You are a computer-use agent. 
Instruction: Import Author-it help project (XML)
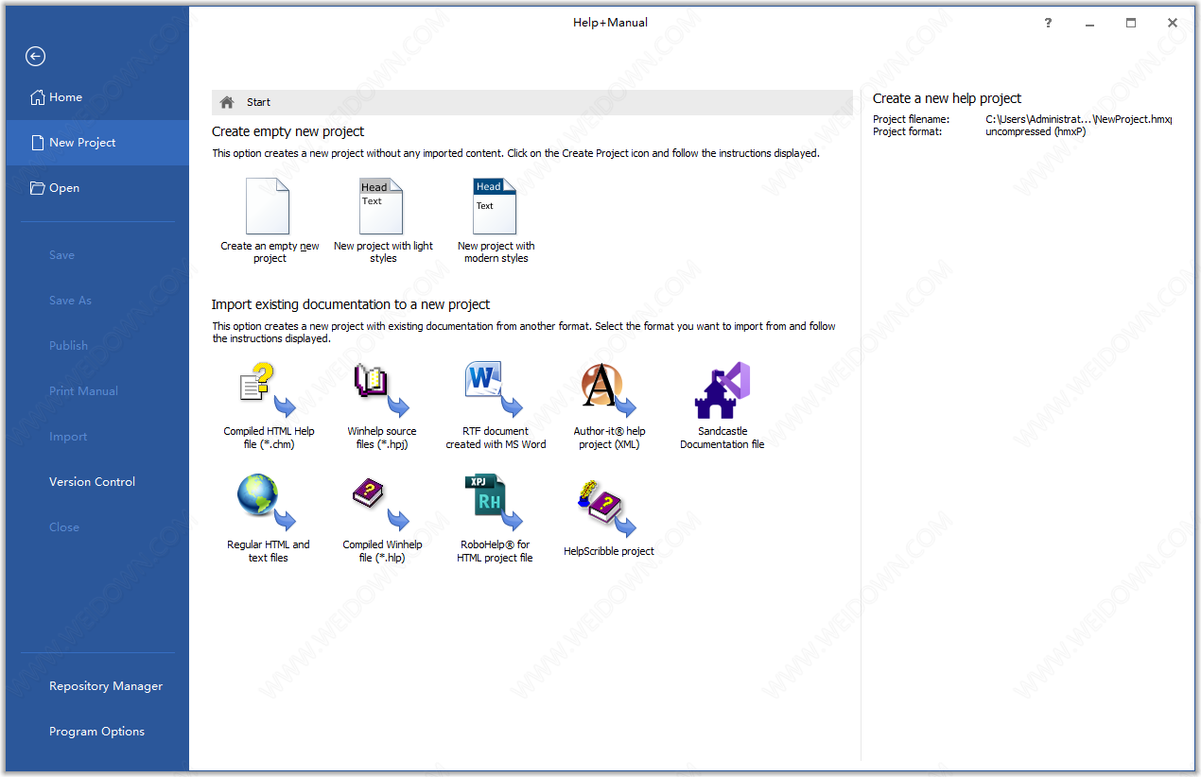coord(609,390)
